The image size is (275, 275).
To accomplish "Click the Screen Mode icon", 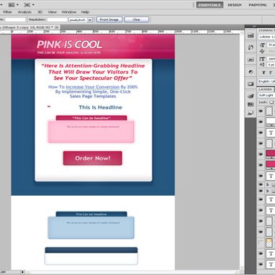I will click(29, 4).
